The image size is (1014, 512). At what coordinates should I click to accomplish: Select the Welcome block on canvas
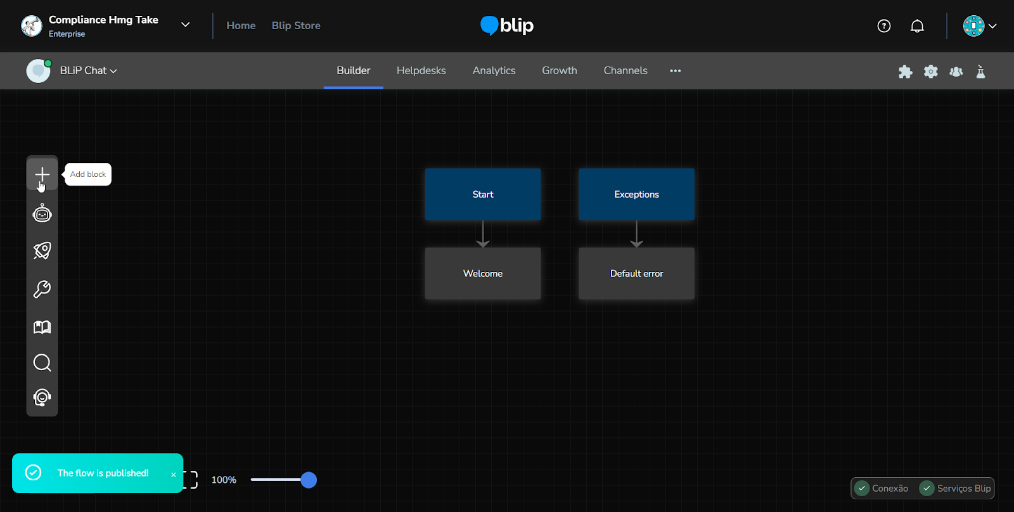[483, 274]
